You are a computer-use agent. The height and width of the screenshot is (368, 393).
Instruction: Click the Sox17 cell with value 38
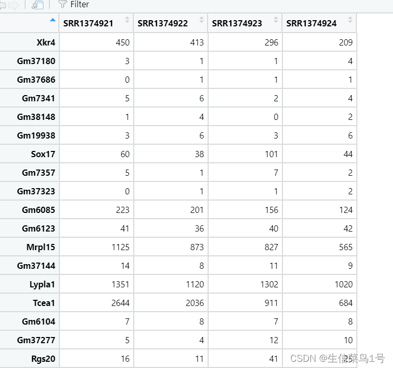tap(171, 154)
